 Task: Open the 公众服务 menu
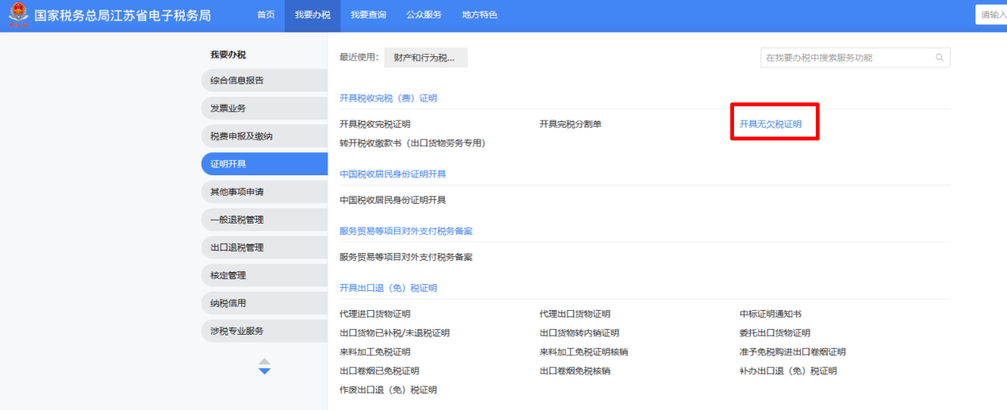pos(424,15)
